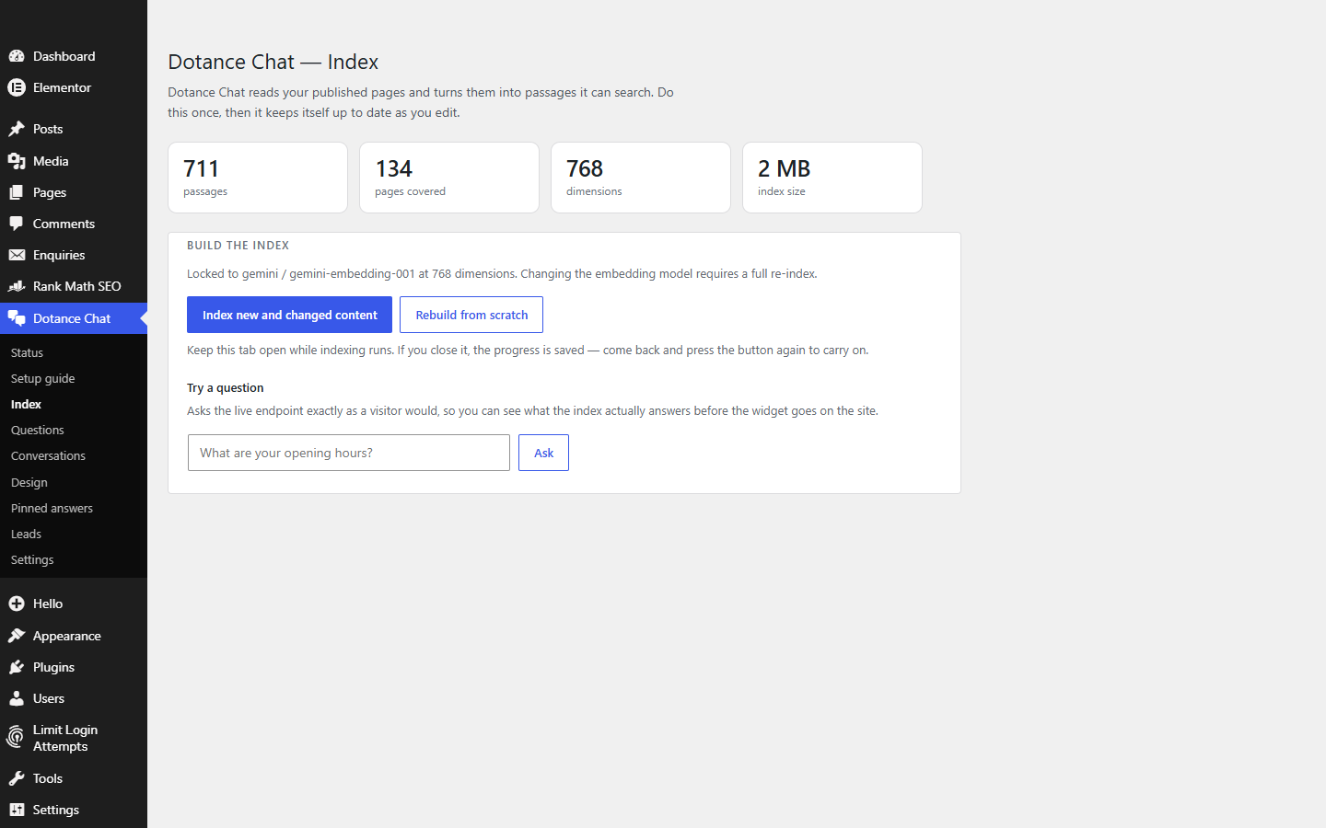Image resolution: width=1326 pixels, height=828 pixels.
Task: Open the Tools menu label
Action: (x=48, y=778)
